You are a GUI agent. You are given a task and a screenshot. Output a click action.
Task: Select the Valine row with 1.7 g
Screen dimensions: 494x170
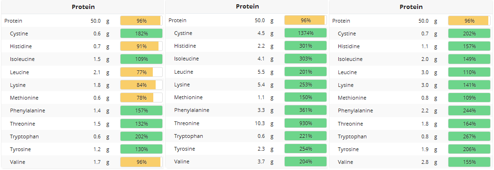(83, 162)
